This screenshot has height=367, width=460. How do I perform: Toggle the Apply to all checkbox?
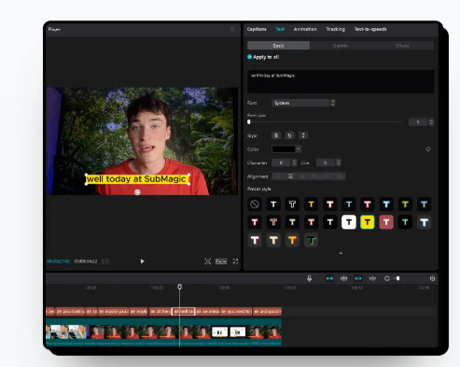[x=249, y=57]
